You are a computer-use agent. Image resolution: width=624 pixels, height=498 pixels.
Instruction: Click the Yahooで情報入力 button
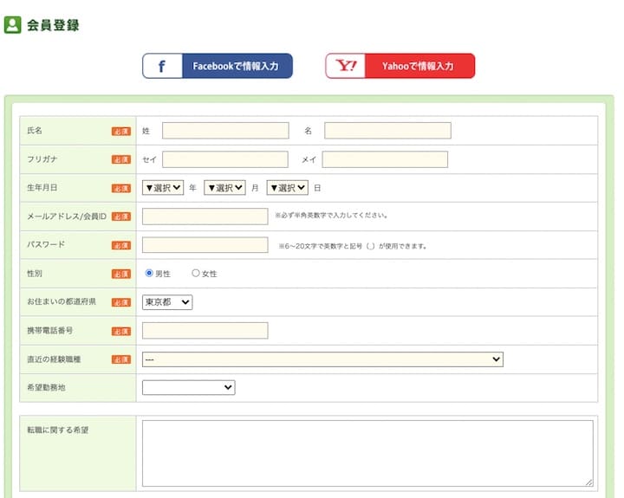pos(400,66)
